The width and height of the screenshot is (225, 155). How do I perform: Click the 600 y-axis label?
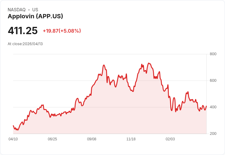click(x=213, y=81)
